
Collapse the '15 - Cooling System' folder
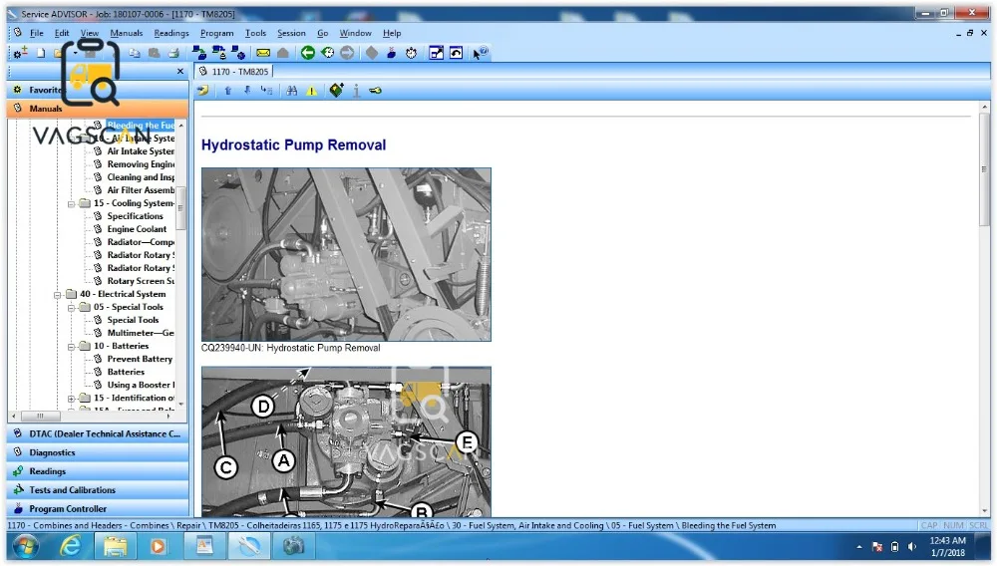(71, 204)
